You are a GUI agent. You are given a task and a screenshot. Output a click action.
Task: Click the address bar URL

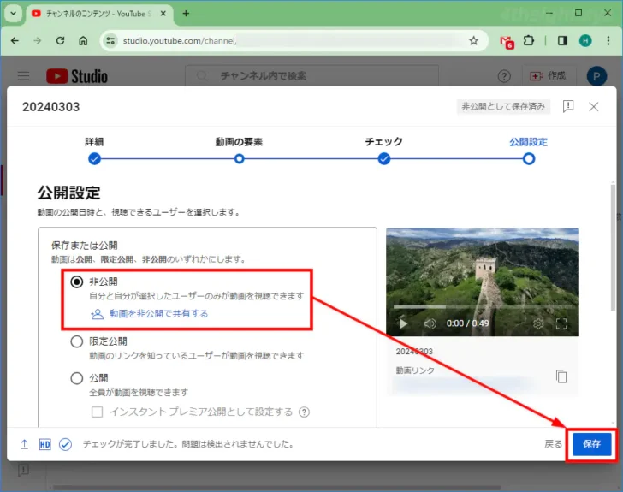click(x=180, y=40)
